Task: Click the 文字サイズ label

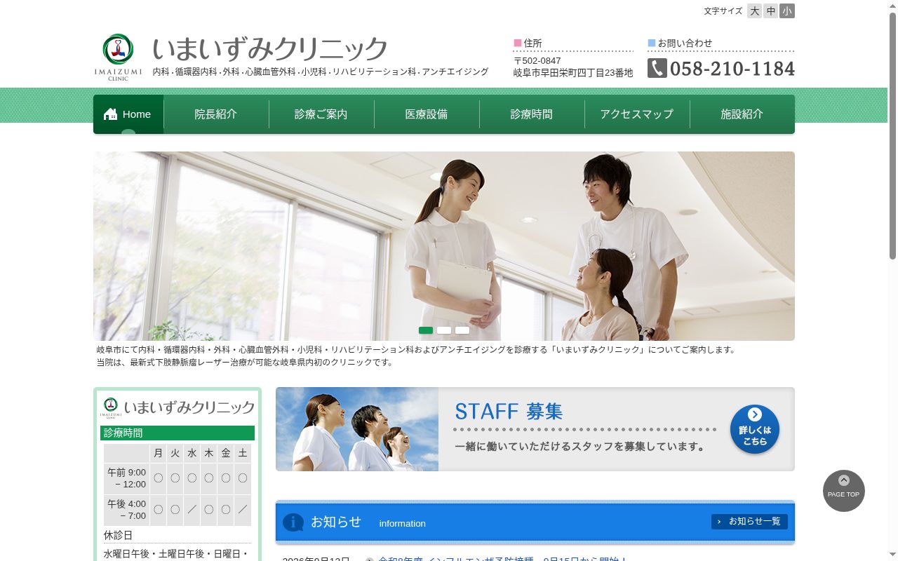Action: click(x=723, y=11)
